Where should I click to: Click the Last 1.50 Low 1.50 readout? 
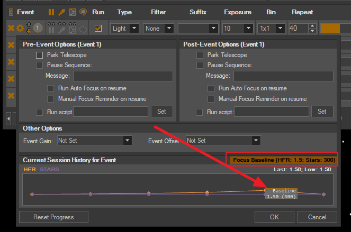[302, 170]
